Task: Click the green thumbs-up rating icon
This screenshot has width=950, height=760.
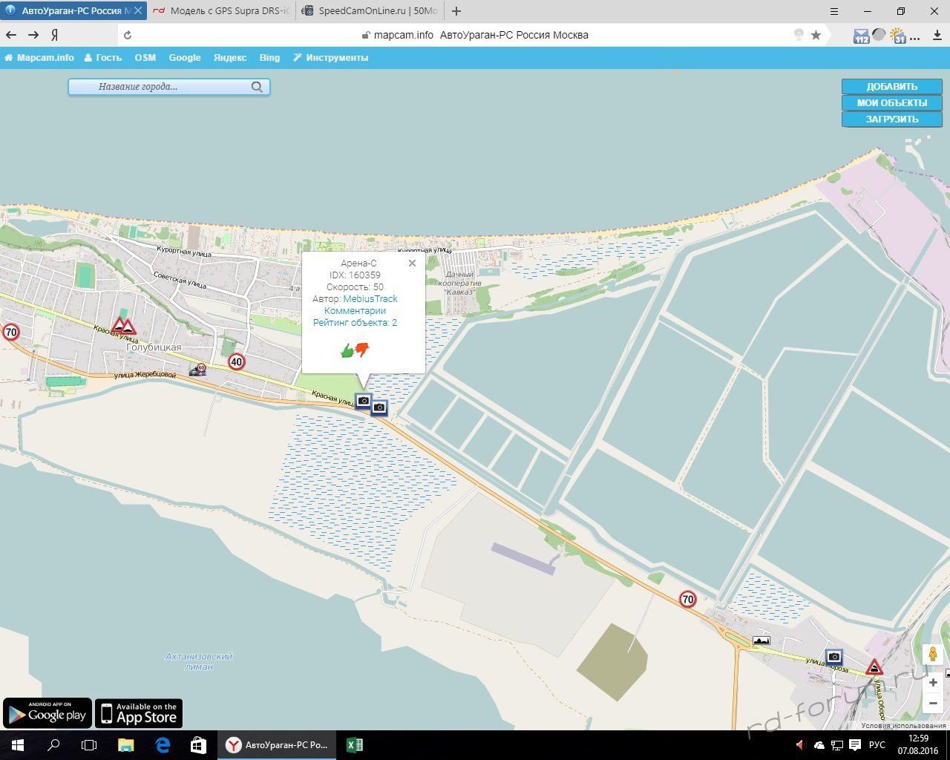Action: click(347, 351)
